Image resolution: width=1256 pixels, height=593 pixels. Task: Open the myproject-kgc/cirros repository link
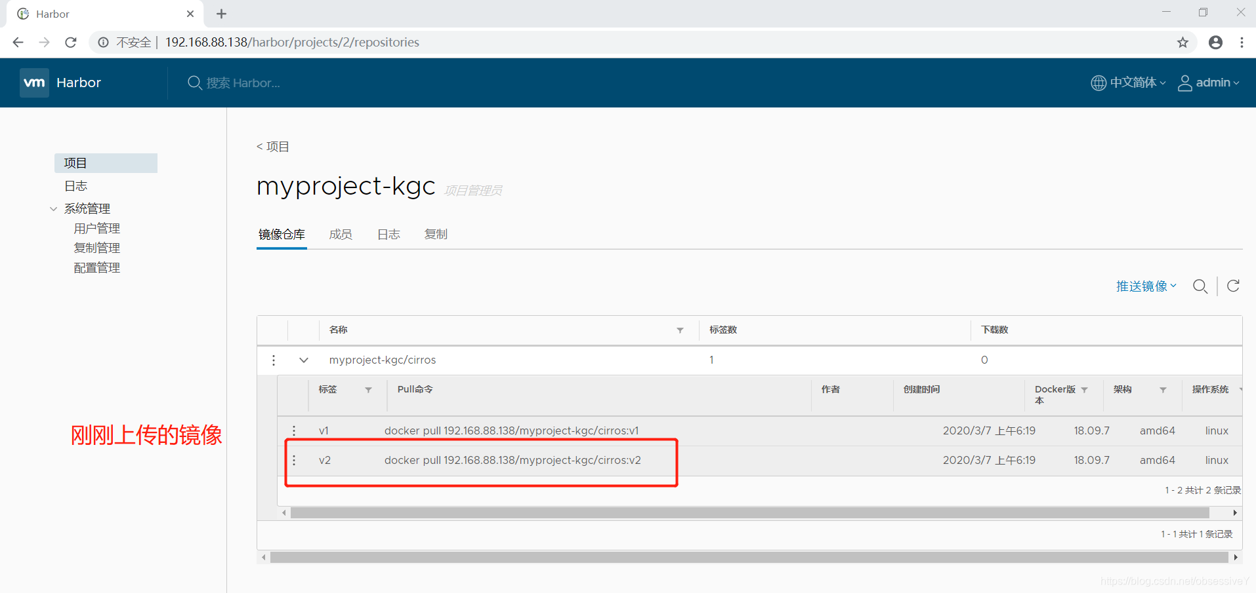pos(383,360)
